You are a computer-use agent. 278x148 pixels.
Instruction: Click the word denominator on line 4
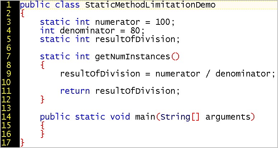pos(87,31)
